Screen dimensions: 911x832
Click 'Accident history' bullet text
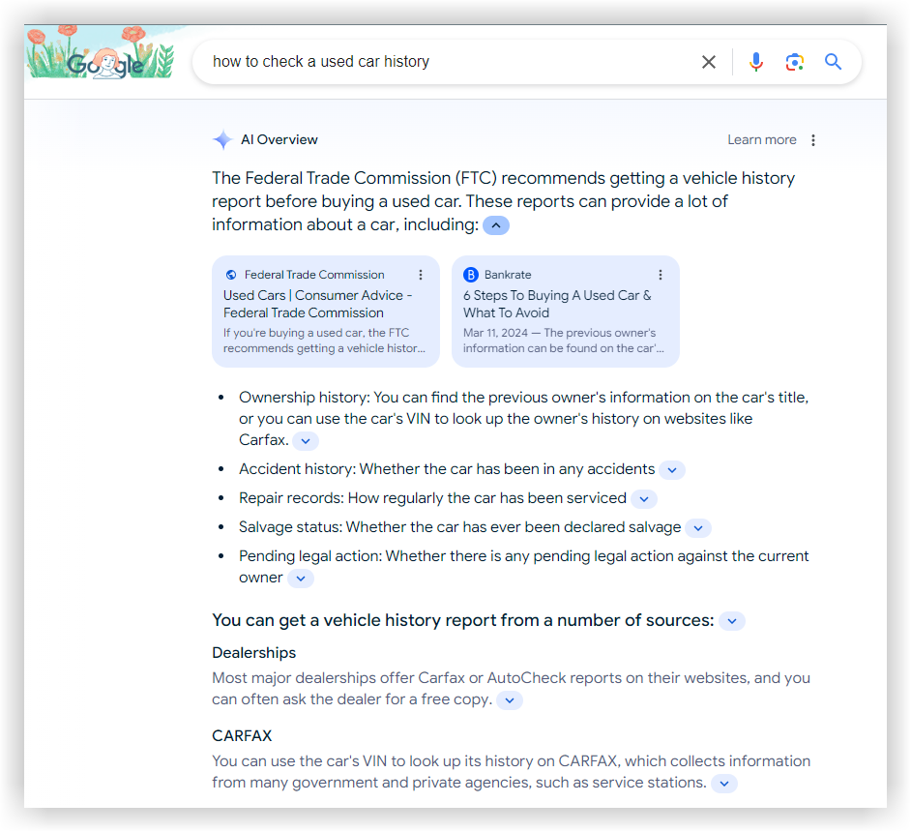pos(447,469)
